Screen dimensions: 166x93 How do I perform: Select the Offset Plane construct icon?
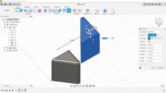click(87, 11)
